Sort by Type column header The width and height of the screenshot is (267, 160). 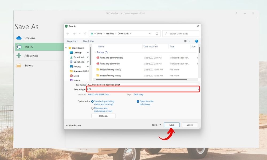coord(172,46)
